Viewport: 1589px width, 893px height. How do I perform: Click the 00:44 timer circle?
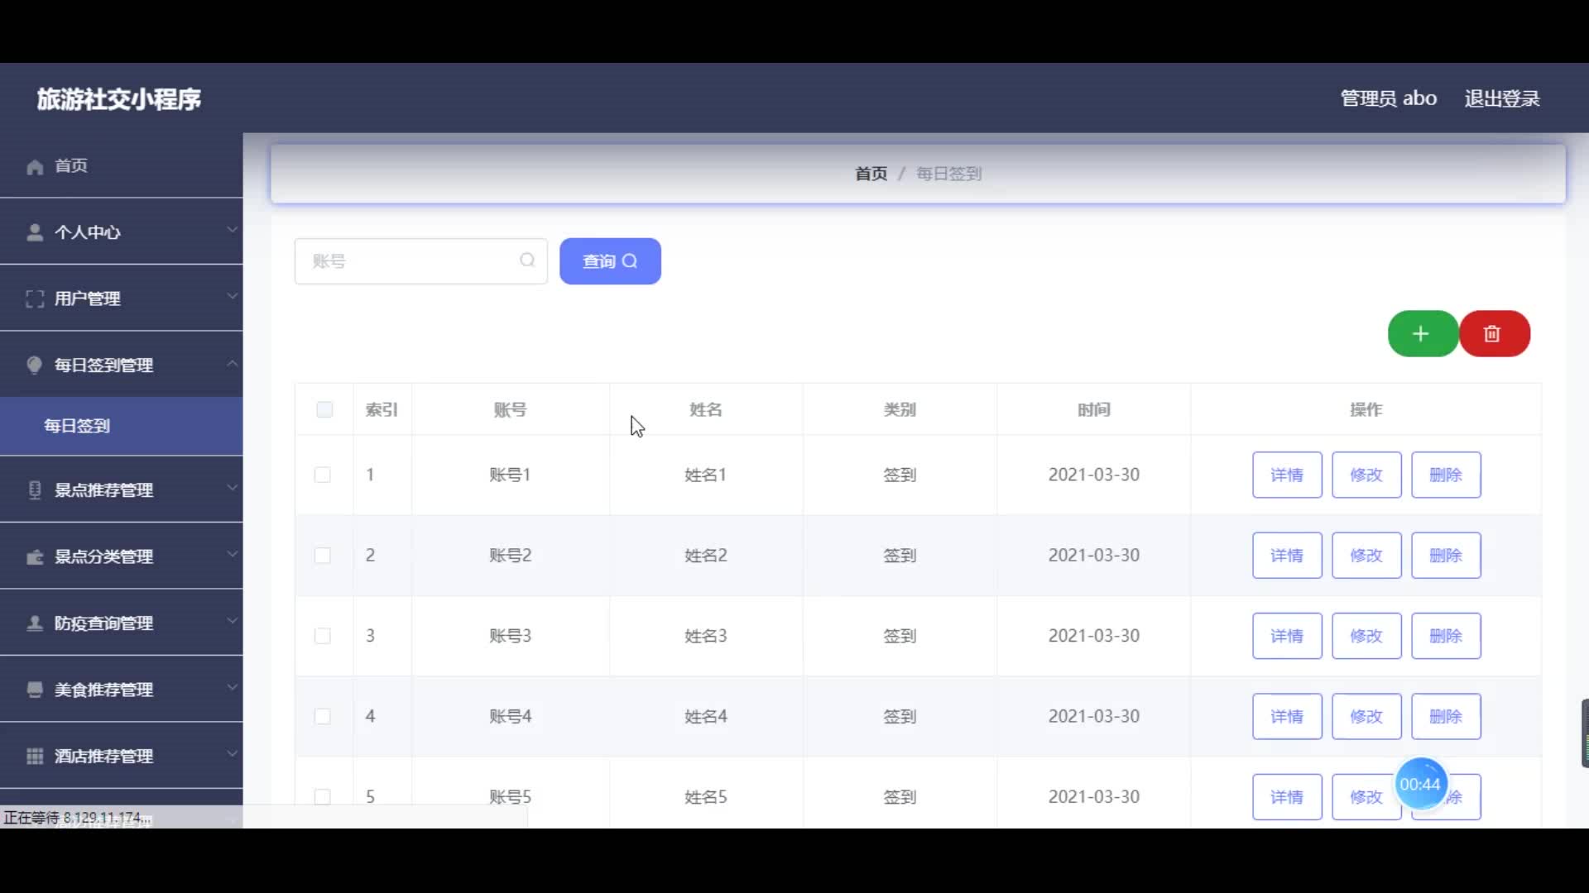coord(1420,784)
